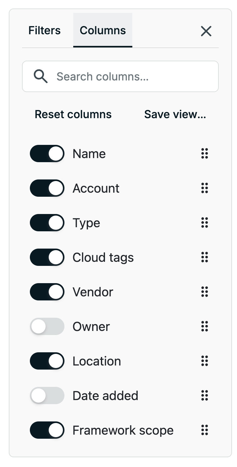Screen dimensions: 237x467
Task: Click the Vendor row grip icon
Action: tap(205, 292)
